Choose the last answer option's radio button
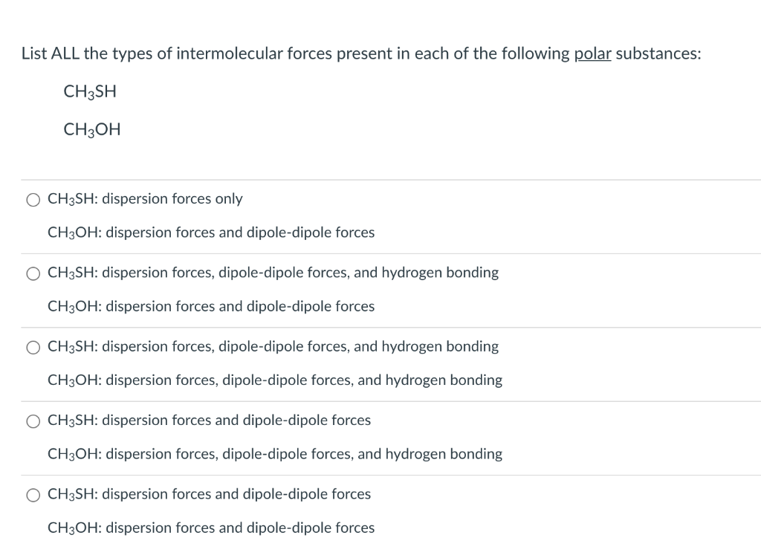761x558 pixels. pyautogui.click(x=33, y=495)
